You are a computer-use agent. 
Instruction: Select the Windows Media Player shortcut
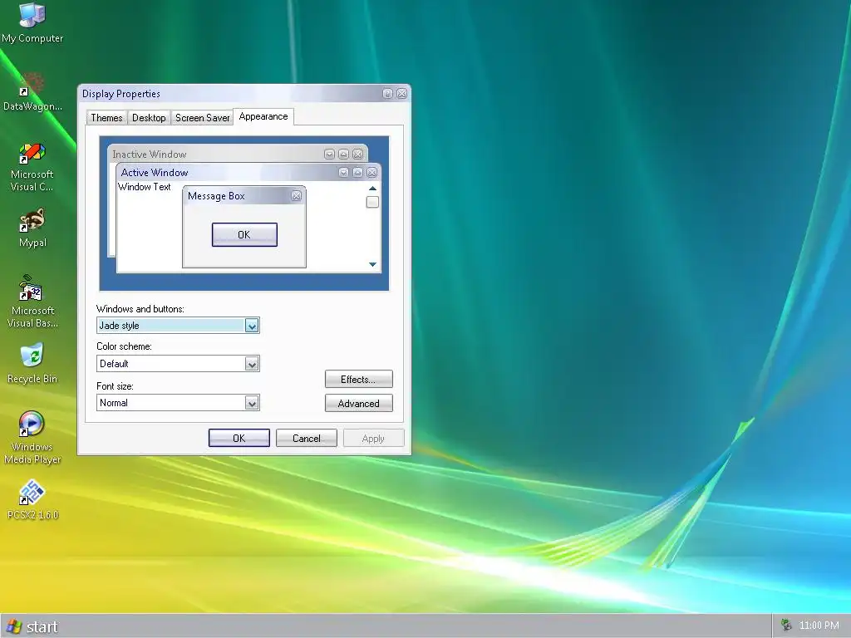coord(32,437)
